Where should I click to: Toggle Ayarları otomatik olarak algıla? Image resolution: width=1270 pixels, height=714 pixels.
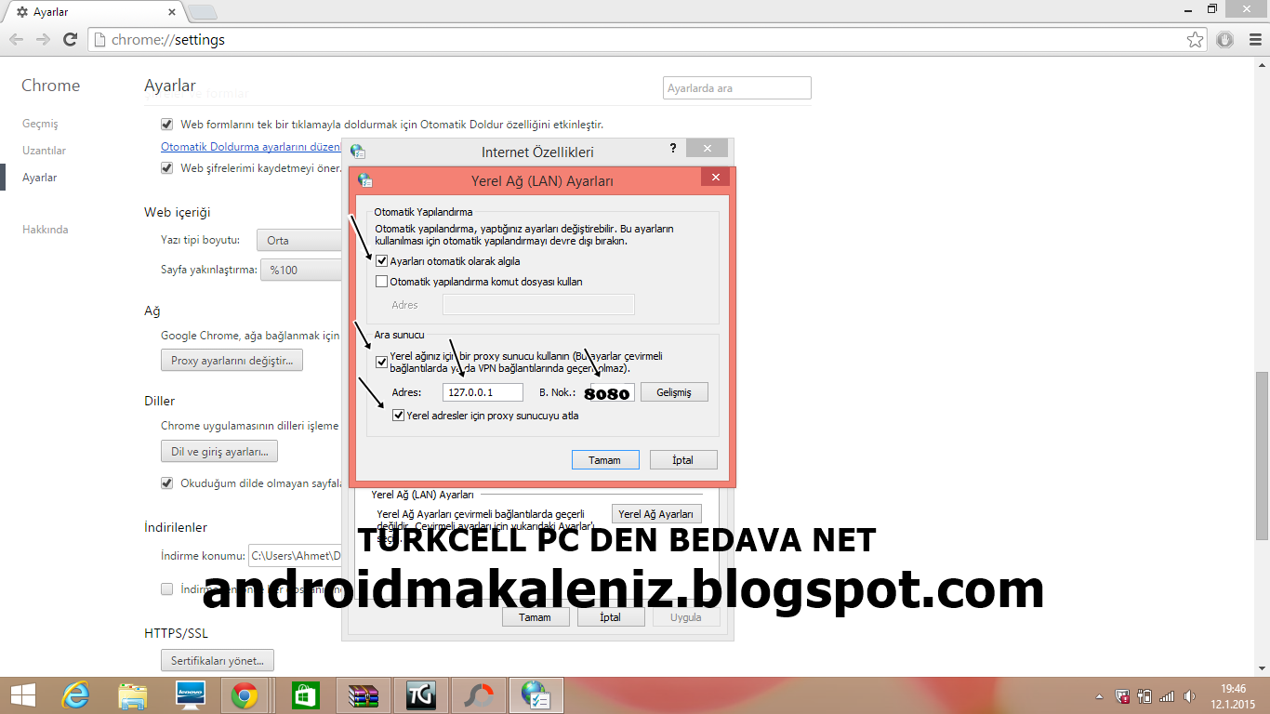pyautogui.click(x=381, y=261)
